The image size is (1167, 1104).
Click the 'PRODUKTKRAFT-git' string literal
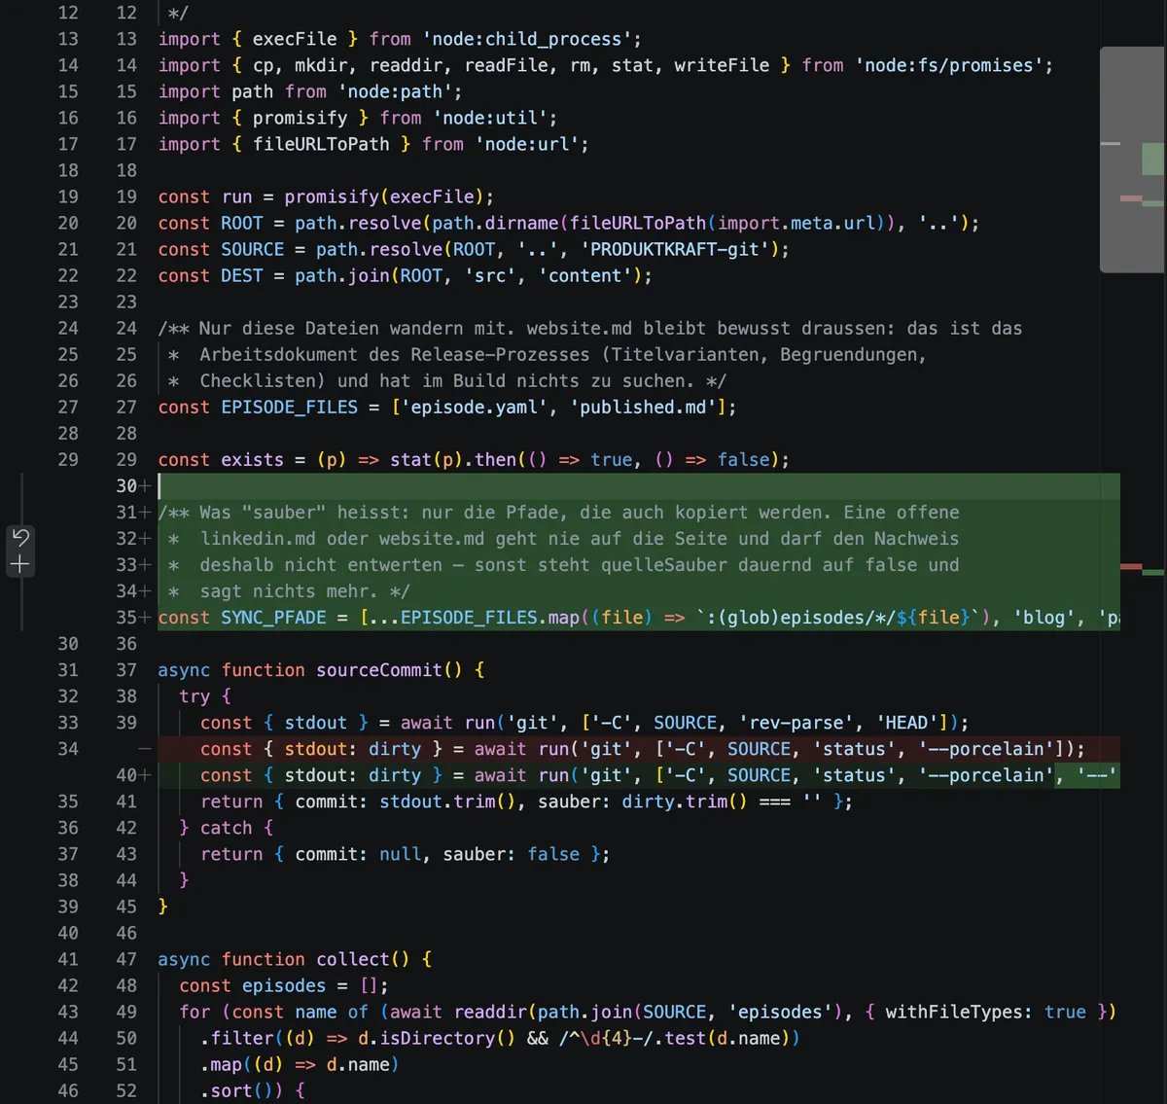click(x=675, y=249)
